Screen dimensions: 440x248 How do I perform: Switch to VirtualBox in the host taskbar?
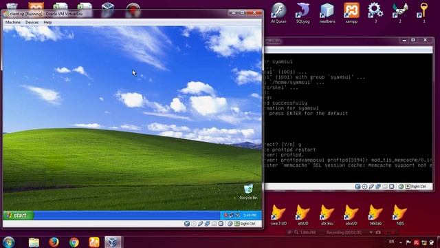(113, 242)
